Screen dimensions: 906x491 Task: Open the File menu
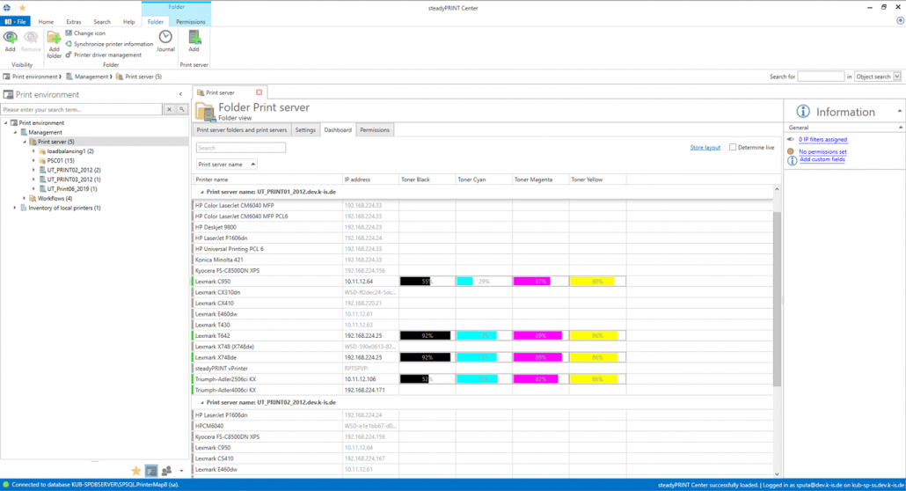(16, 21)
